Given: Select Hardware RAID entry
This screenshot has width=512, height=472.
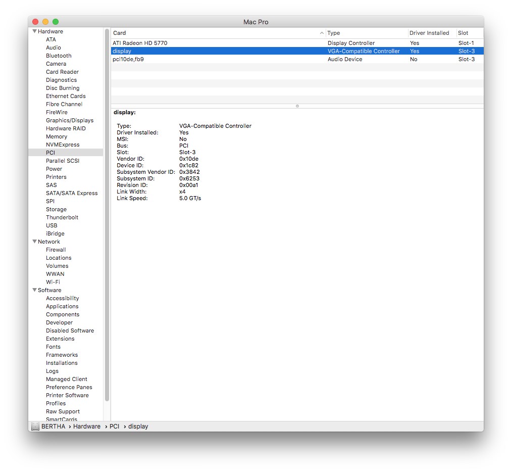Looking at the screenshot, I should (x=66, y=128).
